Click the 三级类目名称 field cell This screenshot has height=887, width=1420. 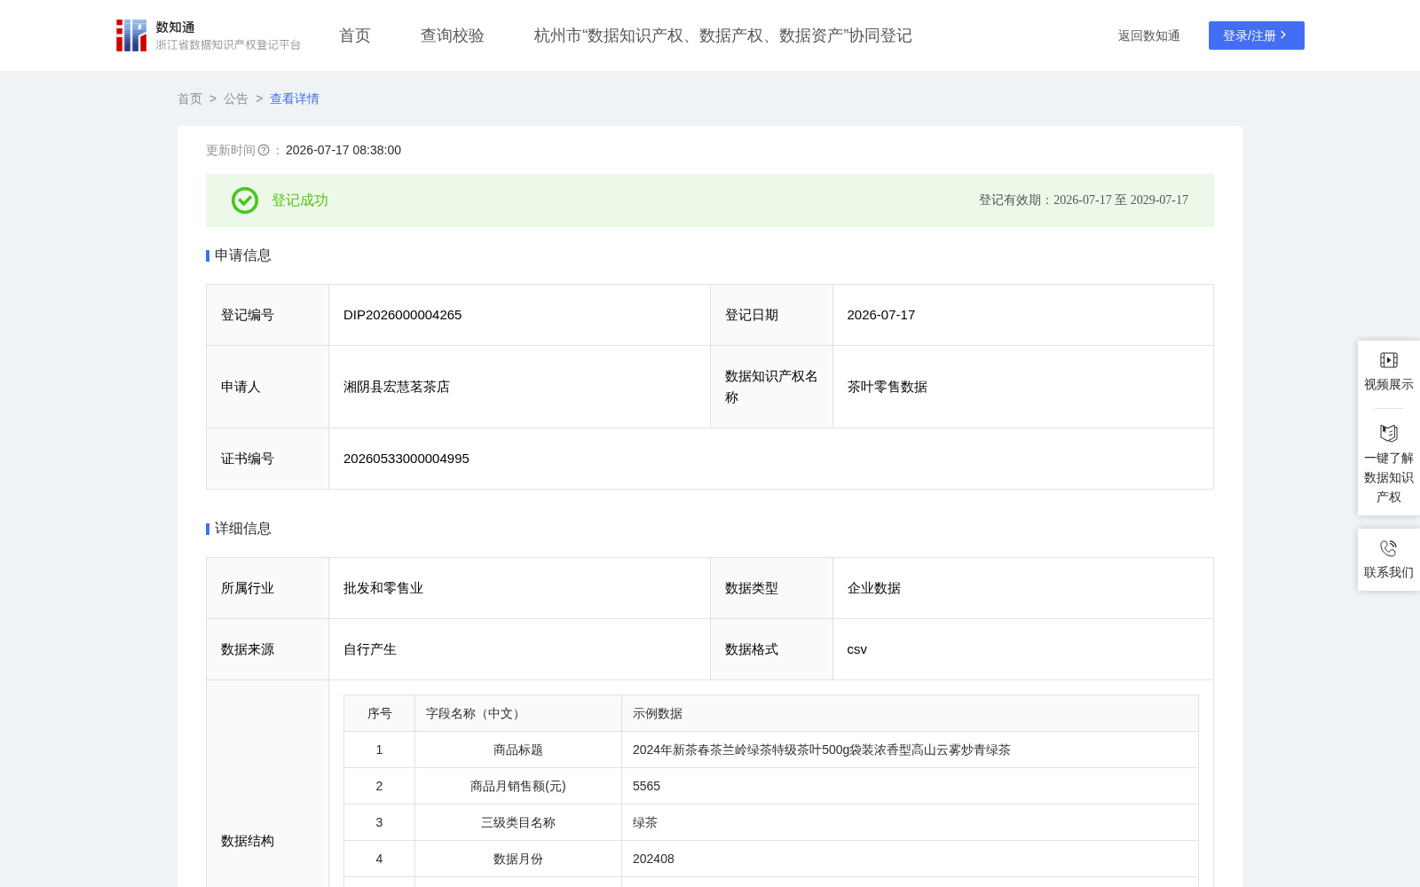[518, 822]
